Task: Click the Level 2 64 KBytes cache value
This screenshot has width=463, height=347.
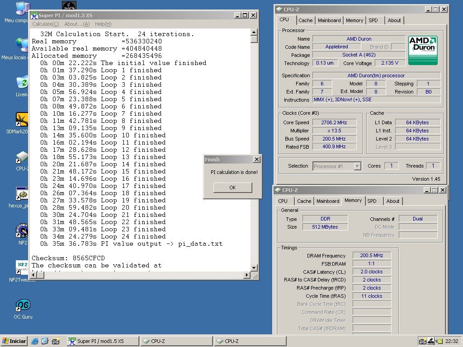Action: [x=417, y=139]
